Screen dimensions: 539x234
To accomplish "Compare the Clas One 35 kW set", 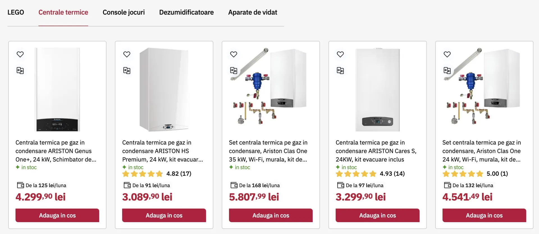I will [234, 70].
